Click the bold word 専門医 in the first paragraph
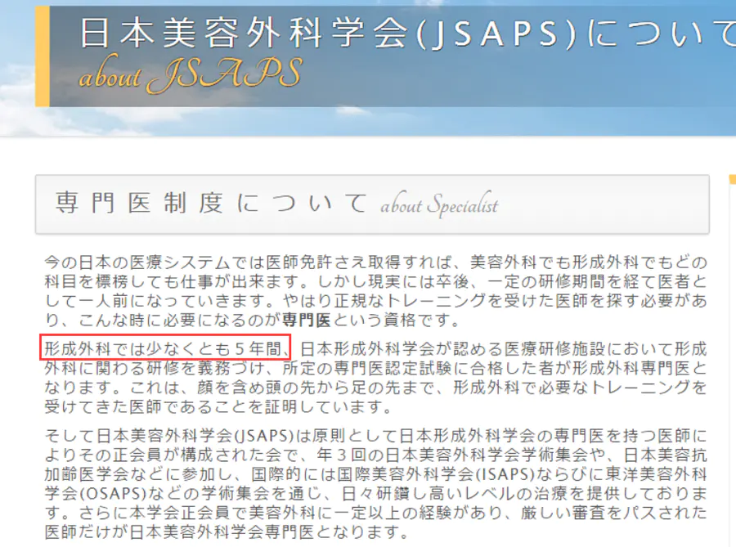Image resolution: width=736 pixels, height=547 pixels. pyautogui.click(x=307, y=321)
